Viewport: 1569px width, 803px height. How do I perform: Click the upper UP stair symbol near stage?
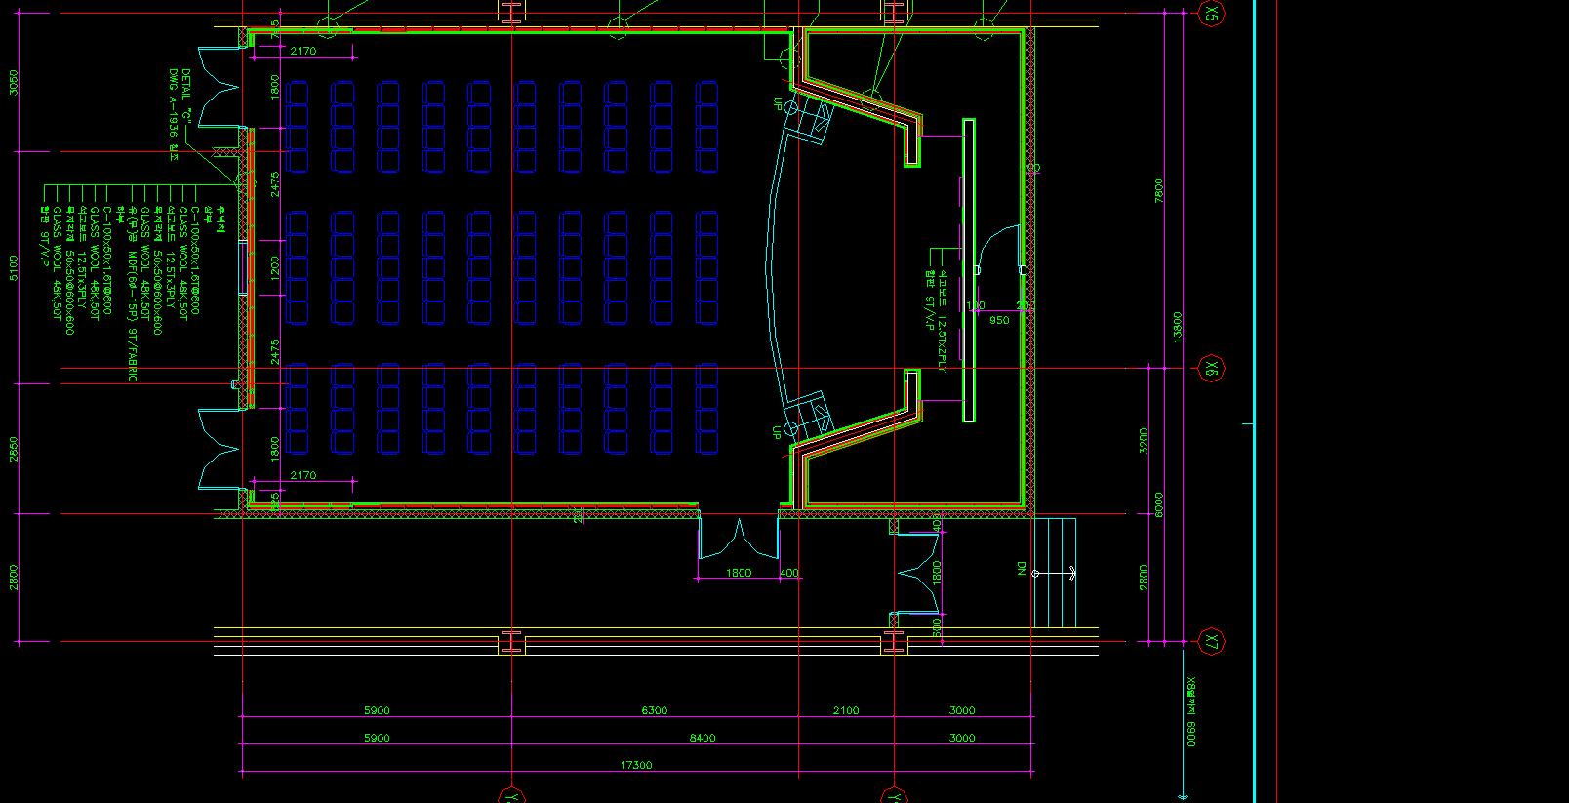click(808, 119)
